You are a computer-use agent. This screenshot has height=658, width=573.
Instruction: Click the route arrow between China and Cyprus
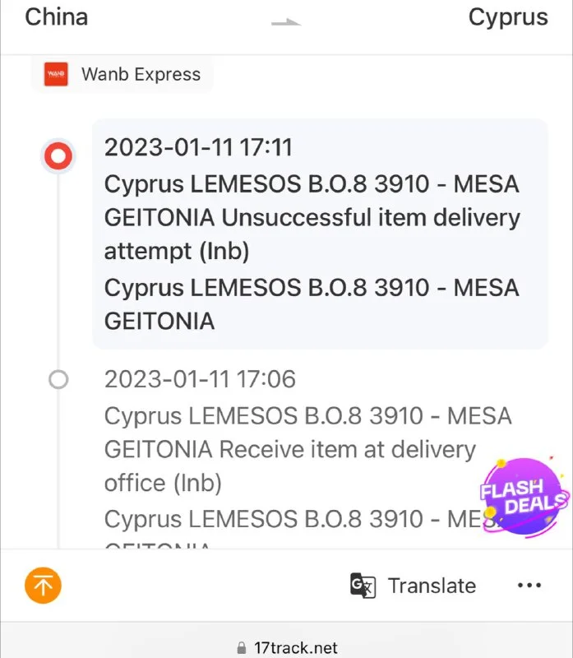pyautogui.click(x=286, y=22)
